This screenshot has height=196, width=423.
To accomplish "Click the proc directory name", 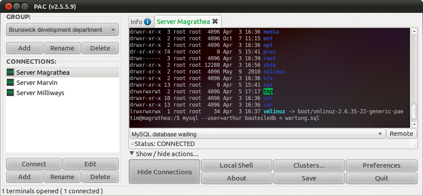I will coord(270,52).
